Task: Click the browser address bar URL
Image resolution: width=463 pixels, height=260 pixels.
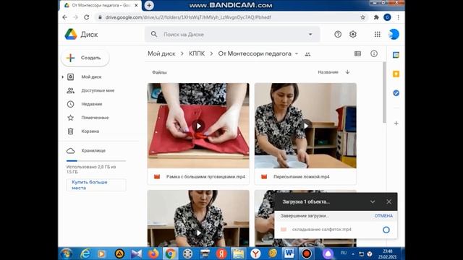Action: pos(188,17)
